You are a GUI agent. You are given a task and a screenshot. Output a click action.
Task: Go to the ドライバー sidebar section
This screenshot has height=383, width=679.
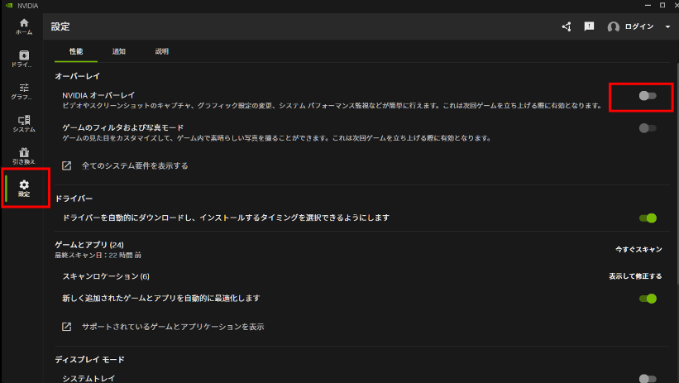[24, 59]
